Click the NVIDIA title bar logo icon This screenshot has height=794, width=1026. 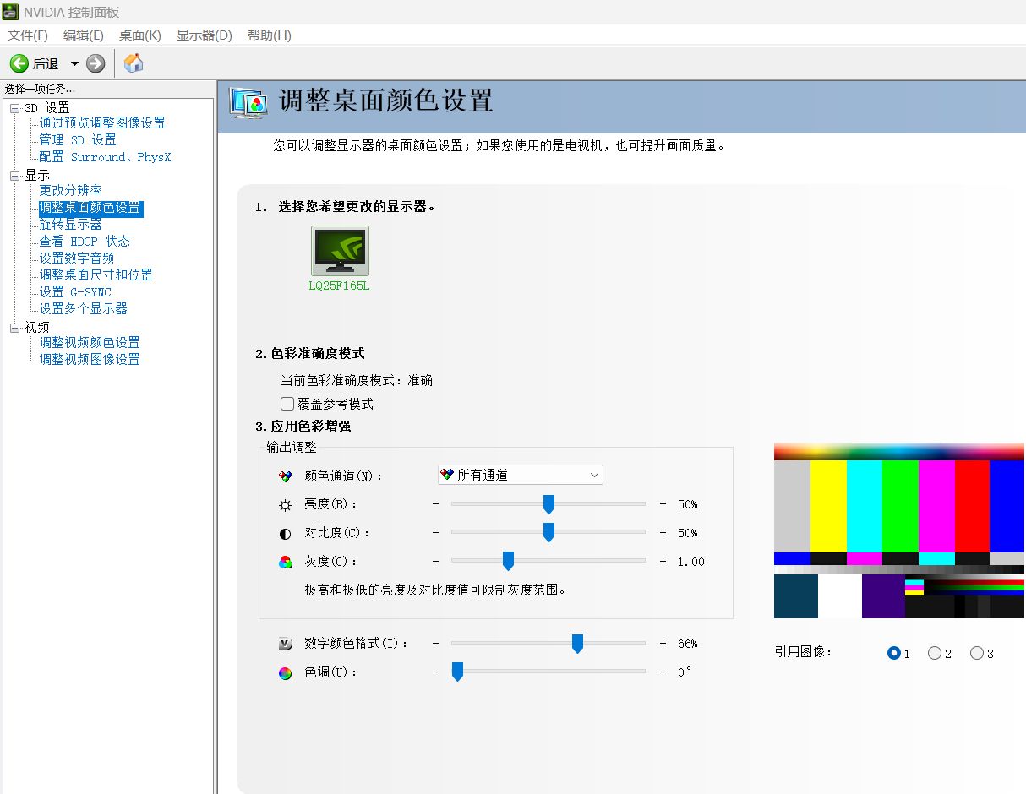[x=10, y=12]
